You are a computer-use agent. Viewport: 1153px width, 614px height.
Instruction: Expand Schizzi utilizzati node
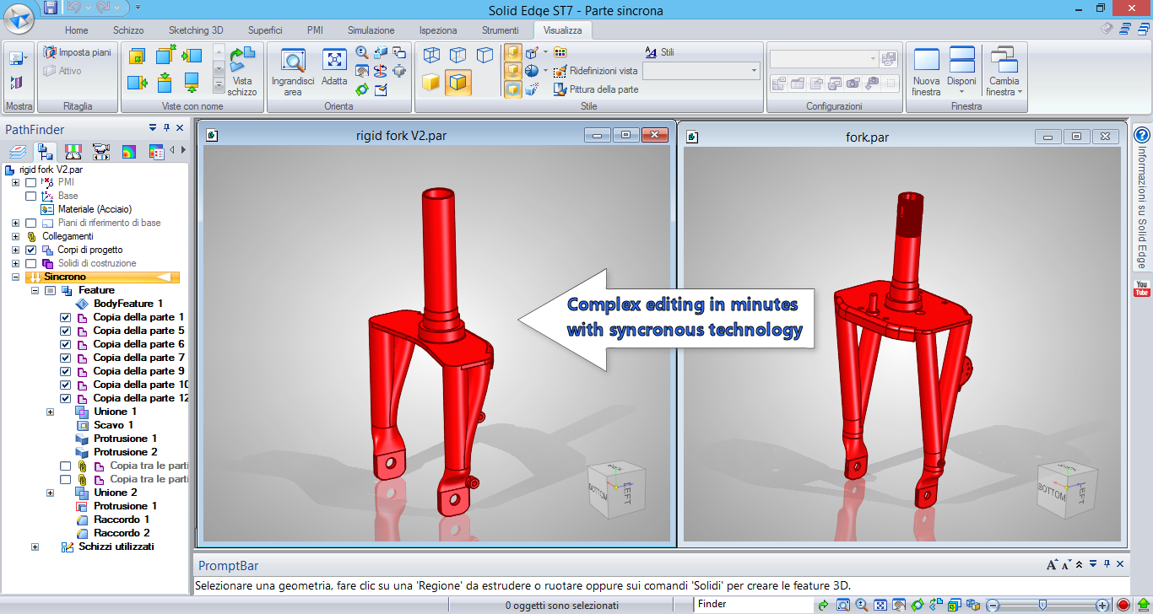[35, 547]
